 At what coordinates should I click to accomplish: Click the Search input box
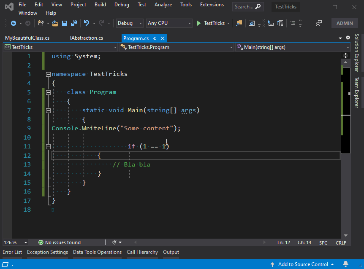(x=248, y=7)
